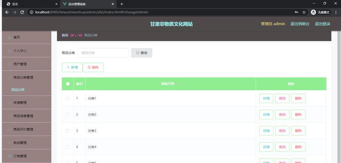Expand 用户管理 sidebar menu
This screenshot has width=341, height=163.
pyautogui.click(x=27, y=64)
